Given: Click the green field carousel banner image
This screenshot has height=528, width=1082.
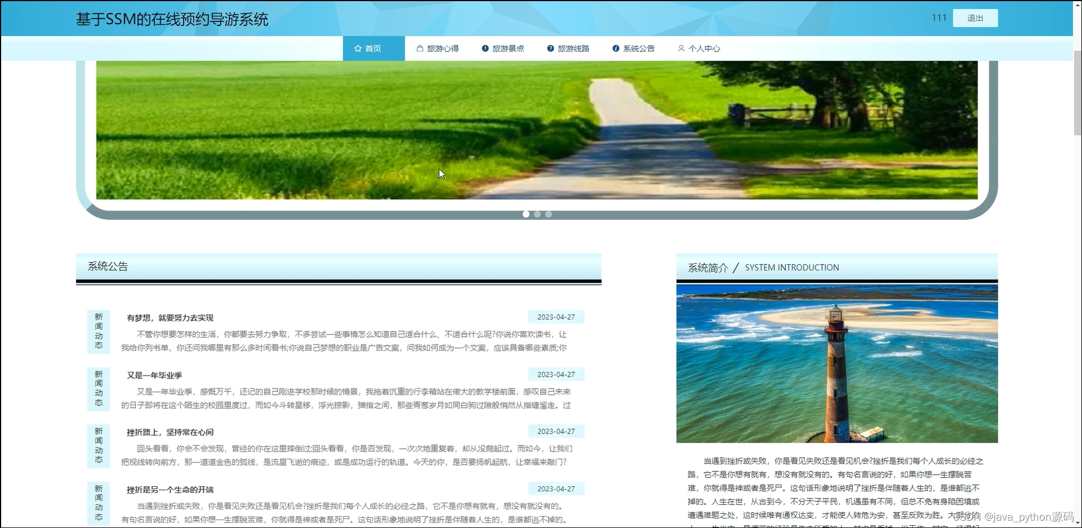Looking at the screenshot, I should [537, 130].
